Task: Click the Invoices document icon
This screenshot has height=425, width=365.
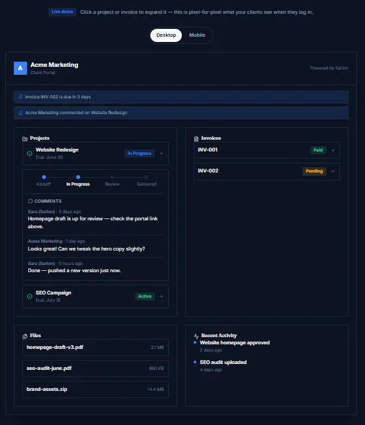Action: point(196,139)
